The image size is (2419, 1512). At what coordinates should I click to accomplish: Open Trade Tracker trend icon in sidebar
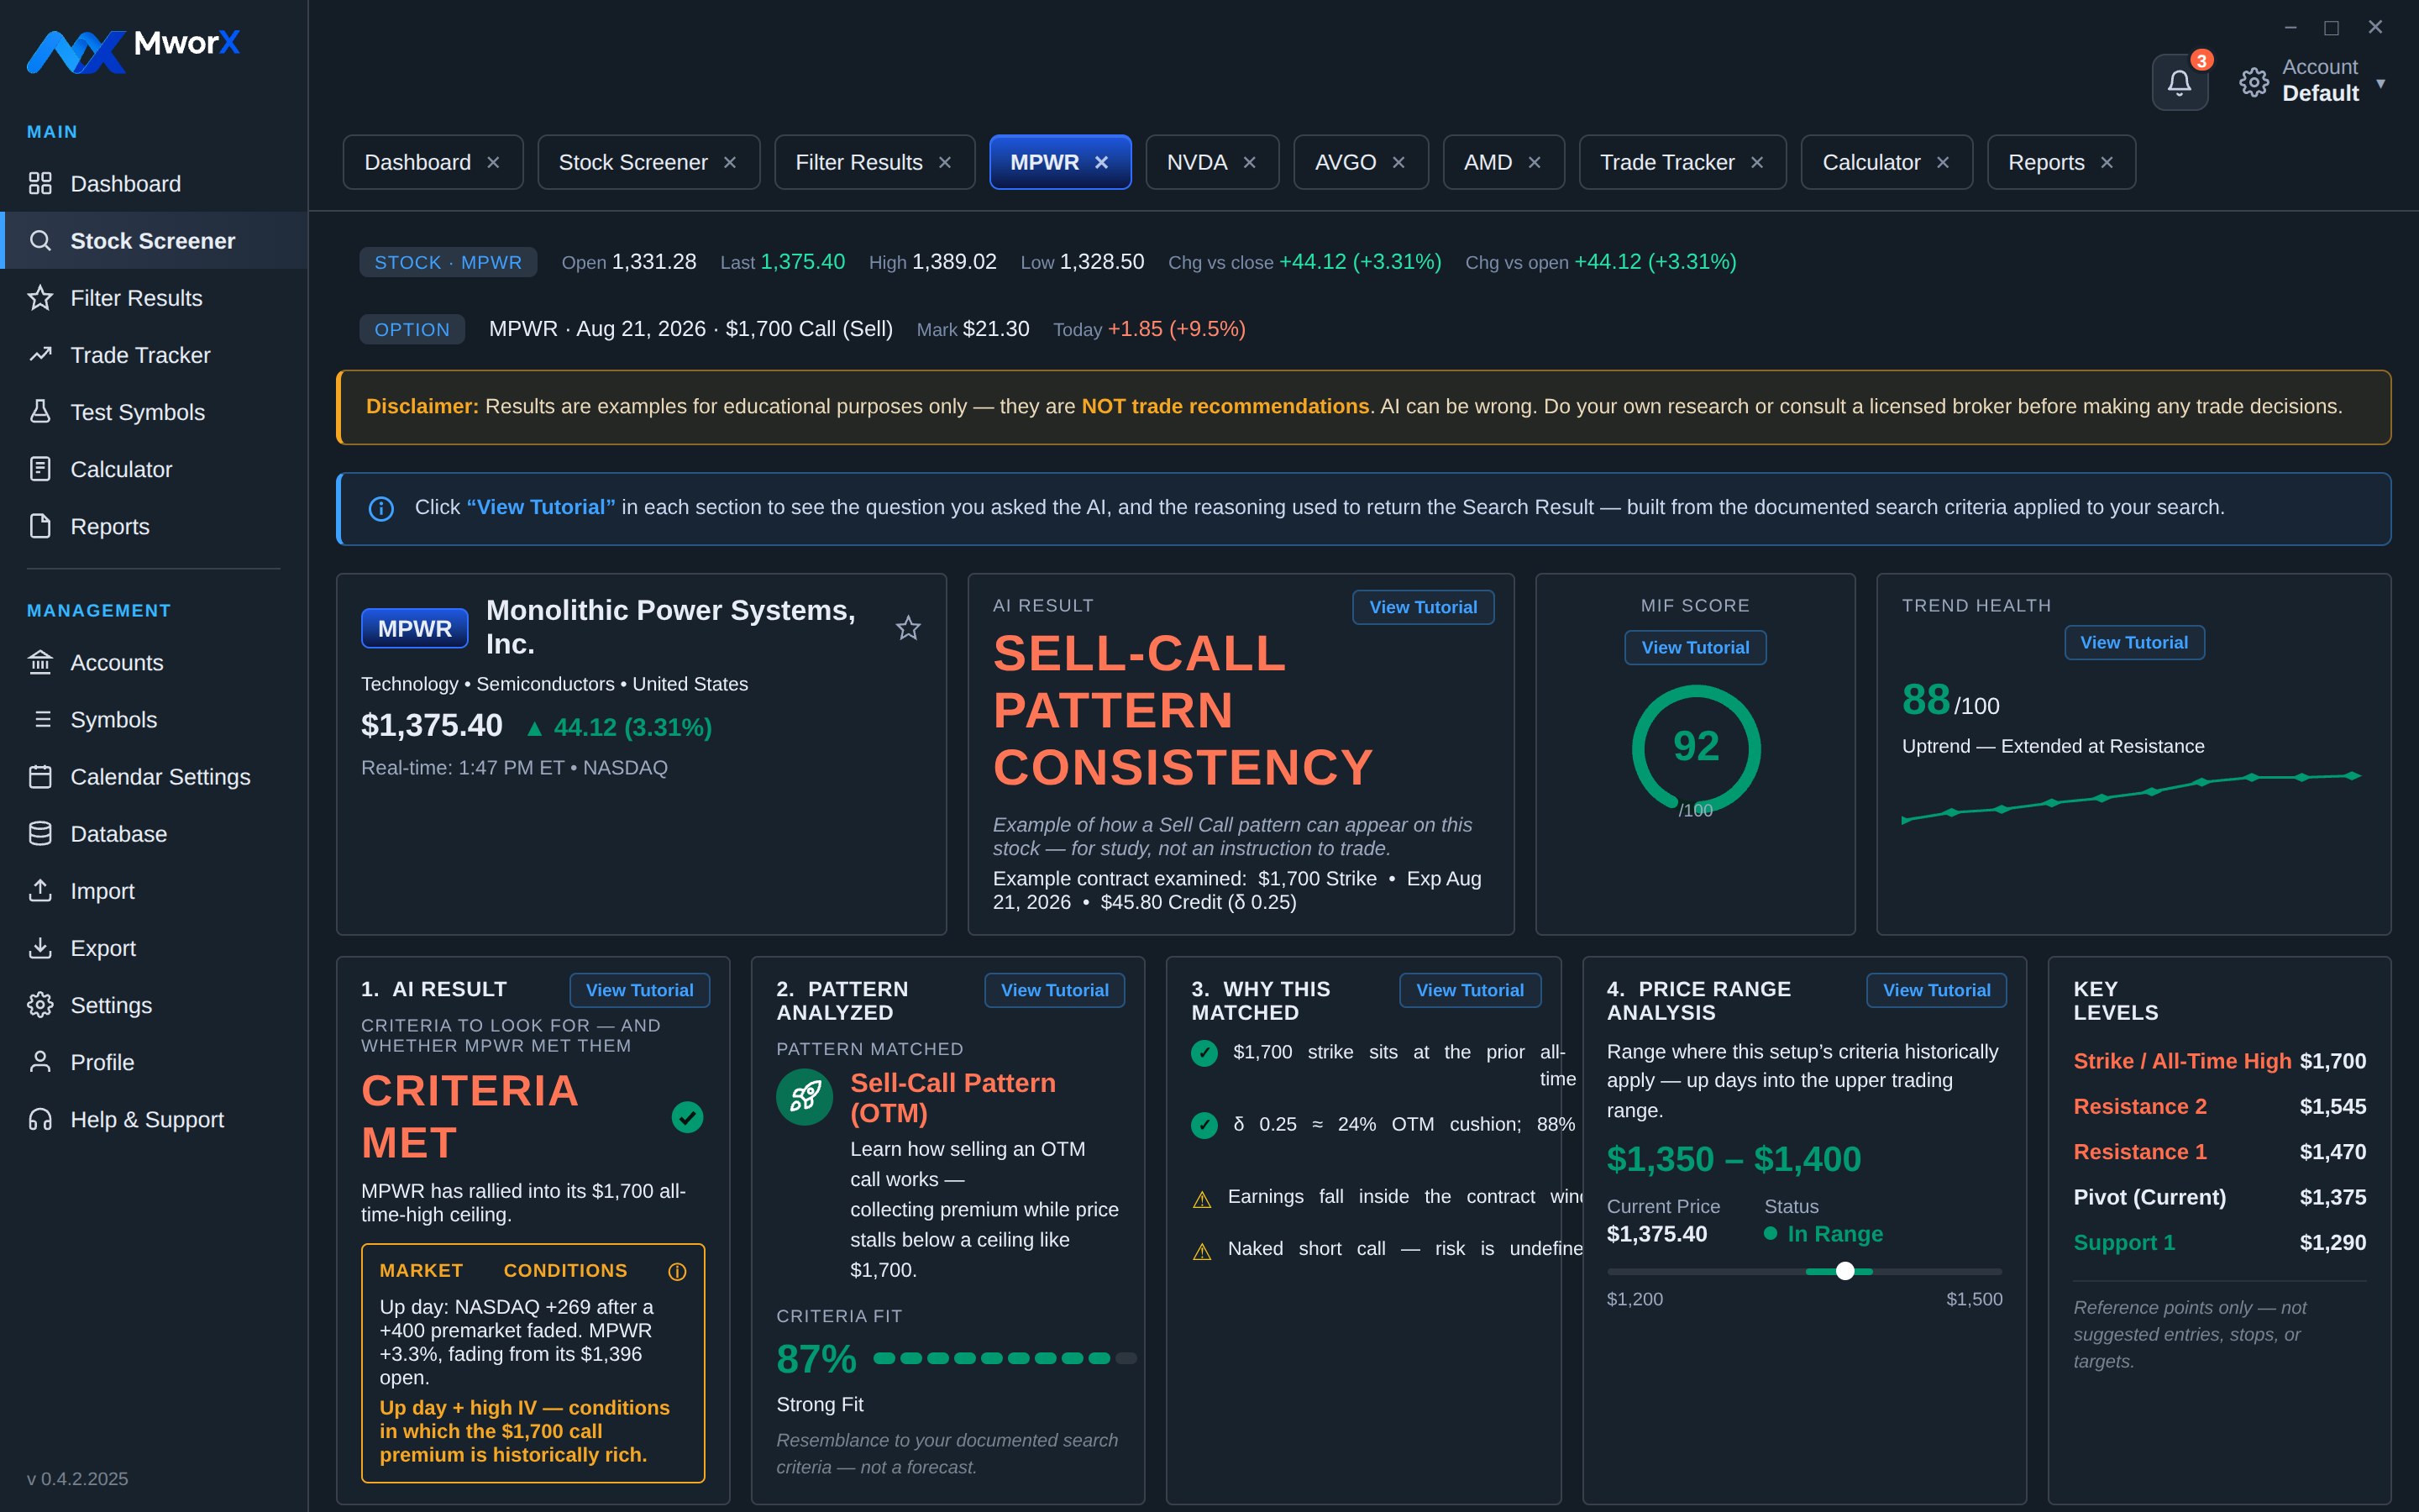point(40,355)
